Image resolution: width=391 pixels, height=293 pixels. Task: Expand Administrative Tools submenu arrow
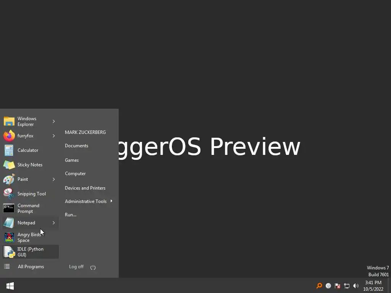[111, 201]
